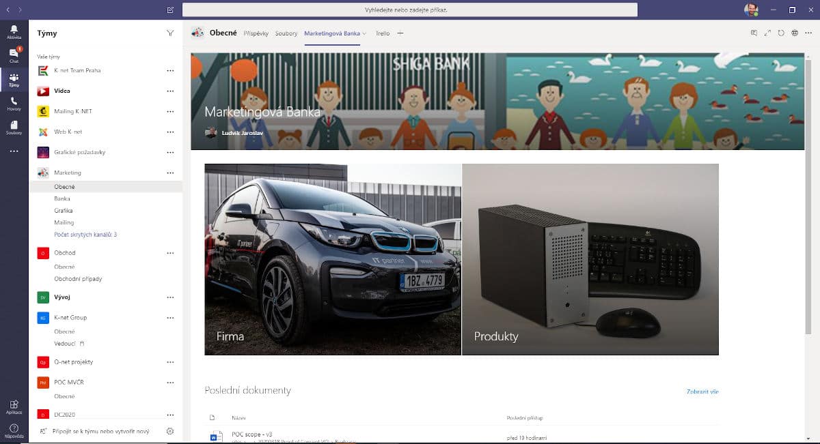This screenshot has width=820, height=444.
Task: Open Chat in the left rail
Action: point(14,55)
